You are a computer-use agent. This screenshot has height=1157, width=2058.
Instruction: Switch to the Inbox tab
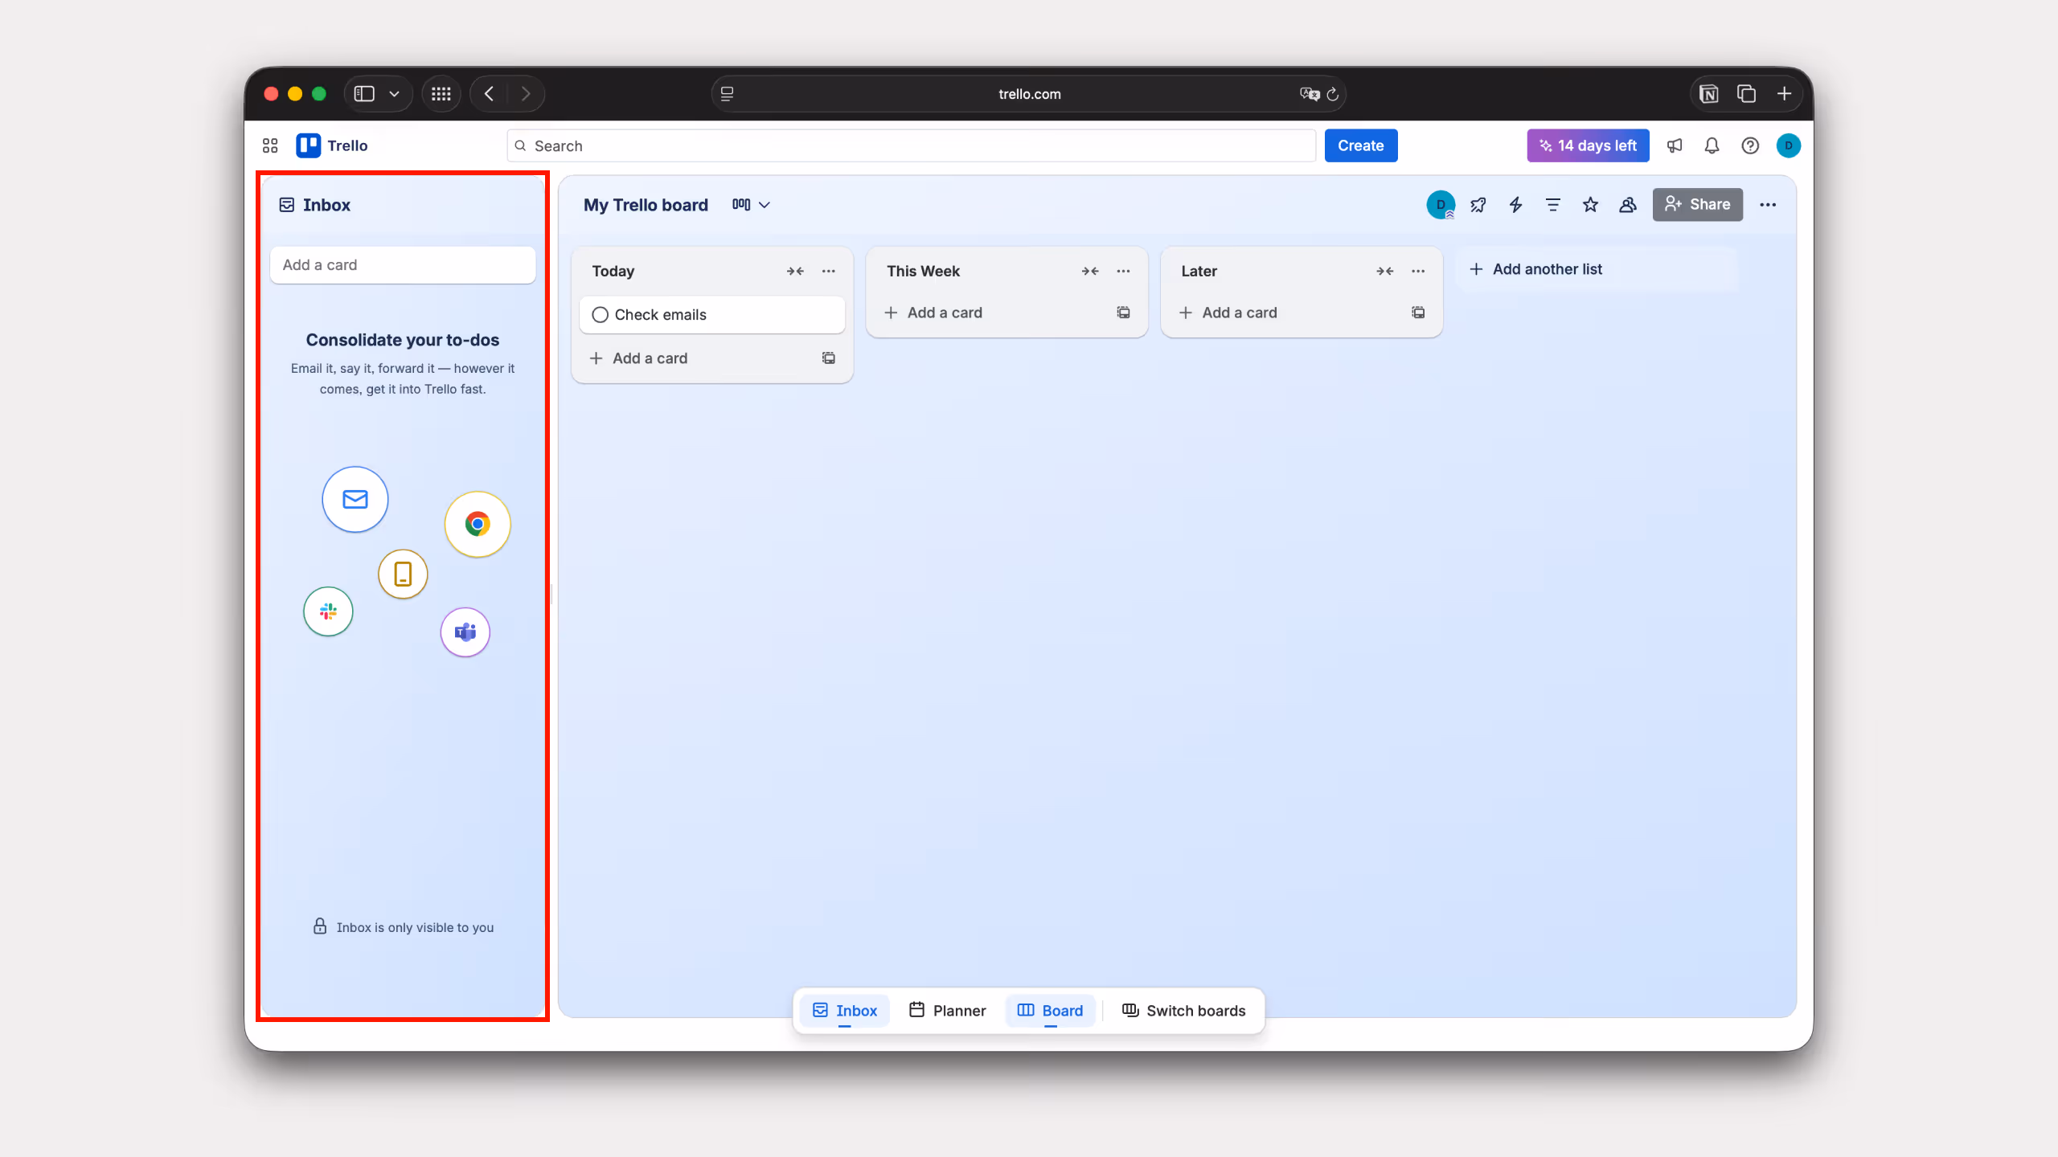(844, 1011)
